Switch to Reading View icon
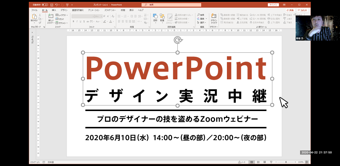Image resolution: width=340 pixels, height=166 pixels. tap(265, 162)
